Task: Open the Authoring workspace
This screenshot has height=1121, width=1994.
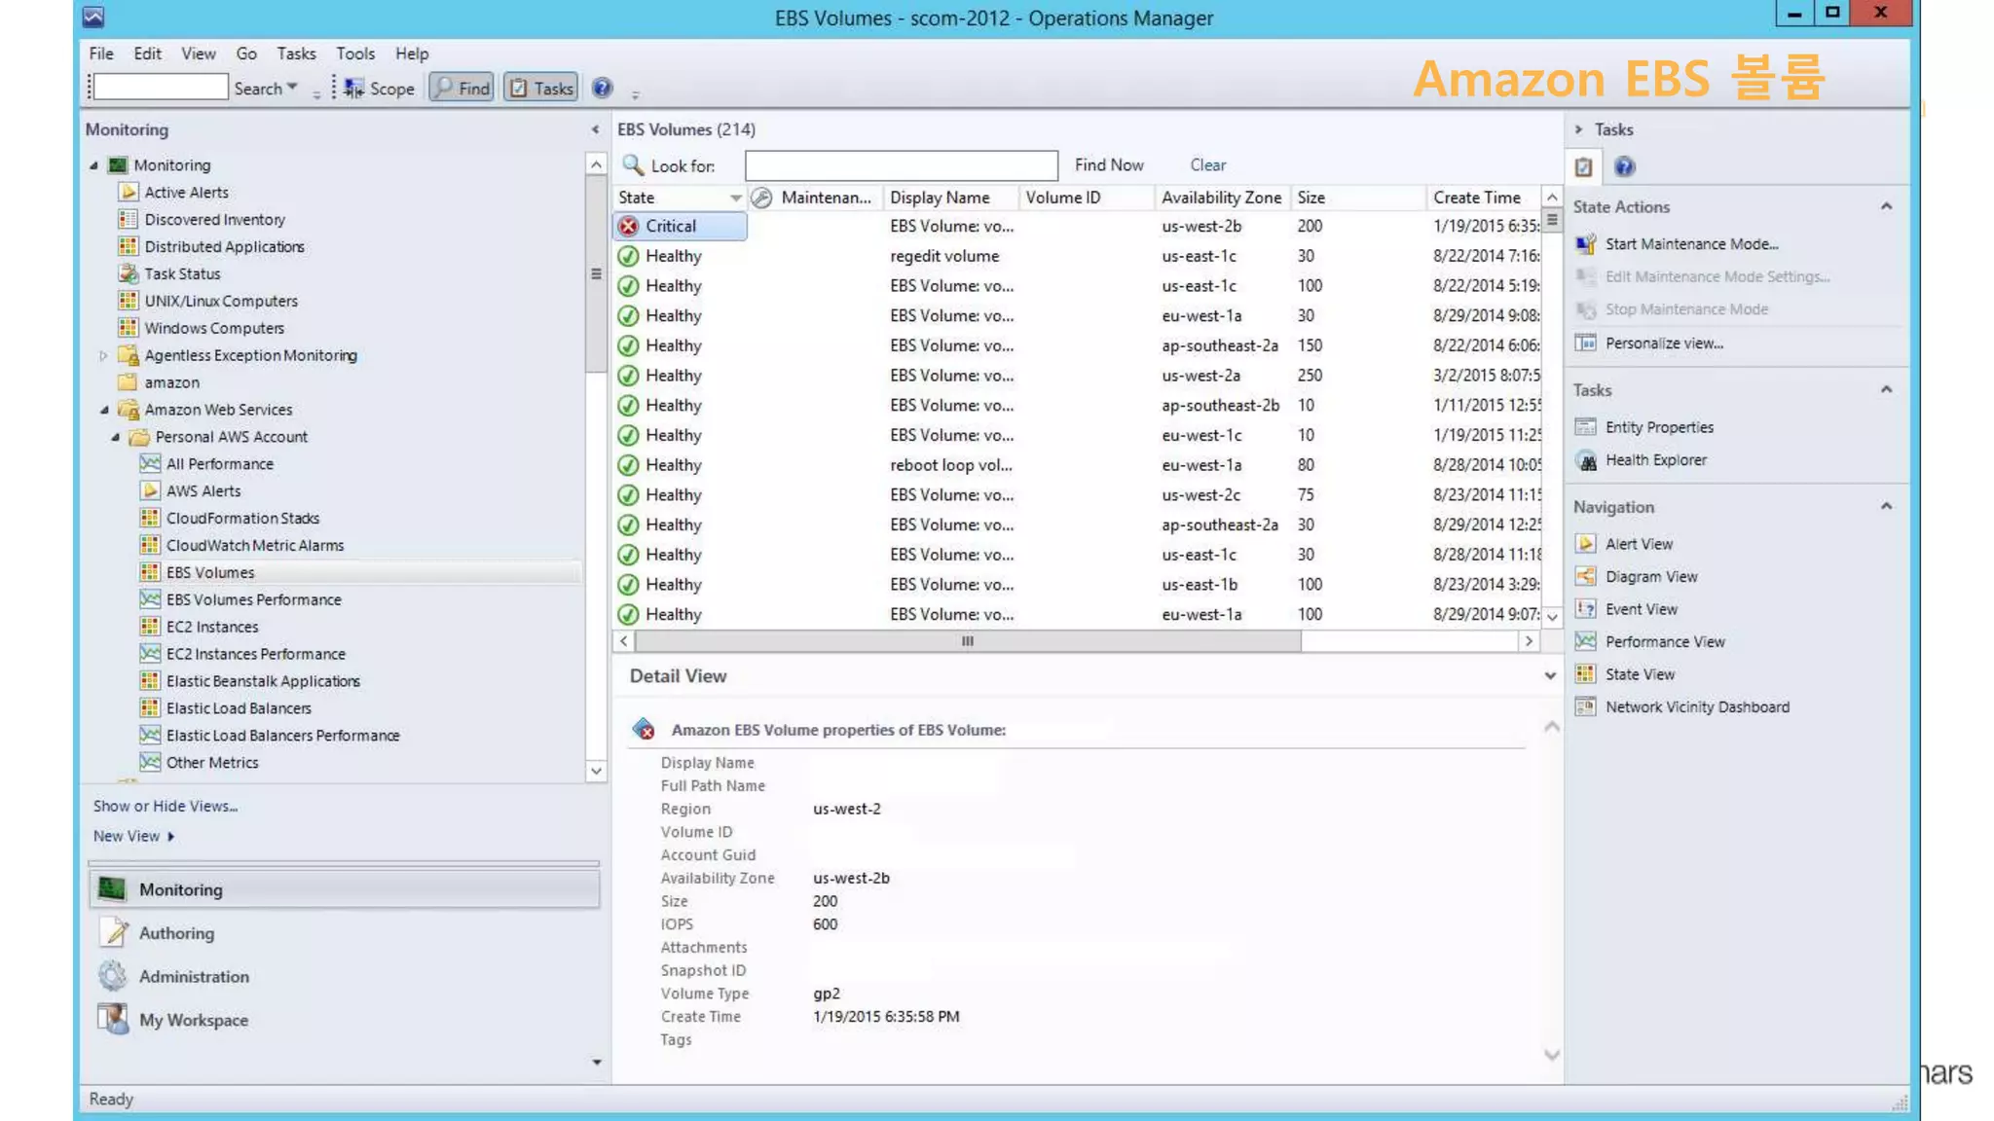Action: coord(176,933)
